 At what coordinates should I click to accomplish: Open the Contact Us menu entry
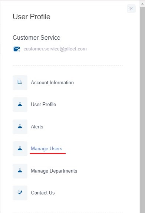coord(43,193)
